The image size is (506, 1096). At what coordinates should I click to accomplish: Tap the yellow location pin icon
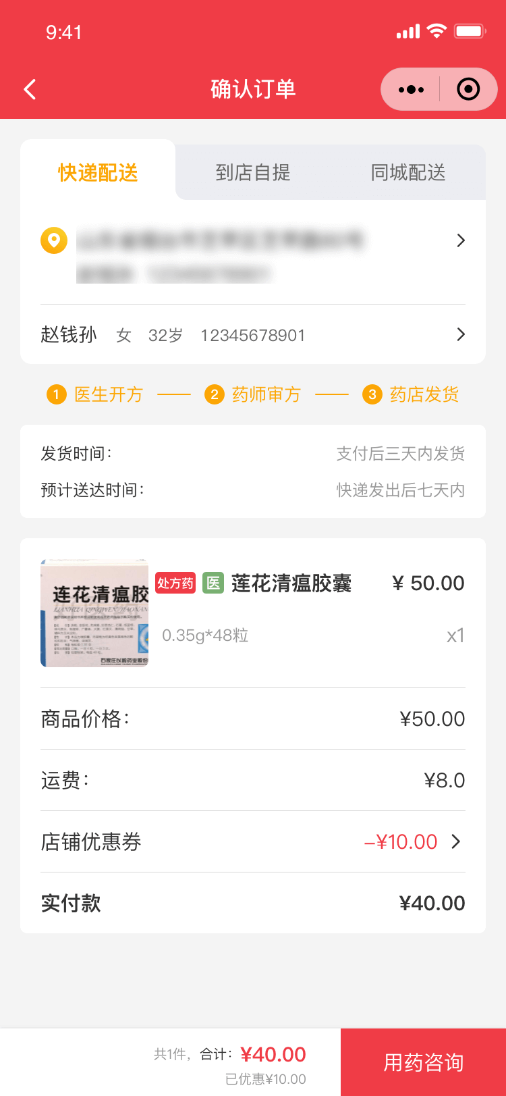(54, 240)
